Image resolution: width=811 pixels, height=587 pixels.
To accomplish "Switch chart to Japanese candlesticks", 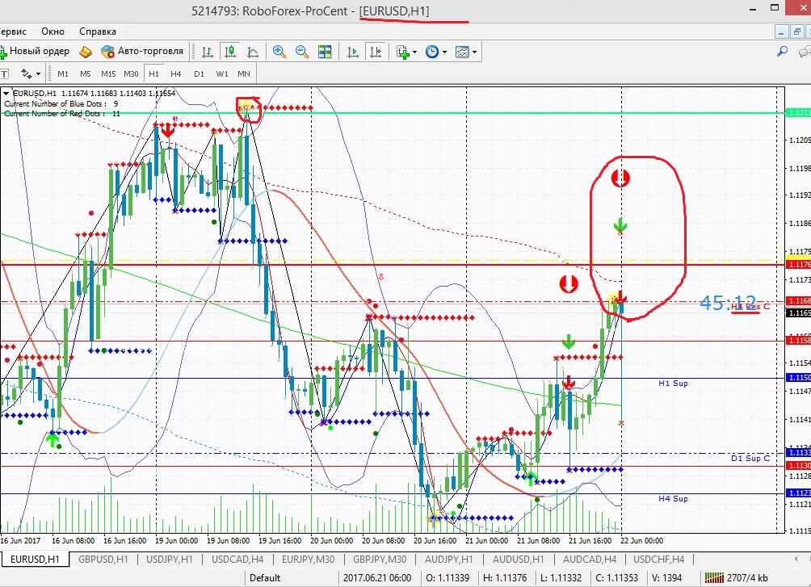I will [229, 52].
